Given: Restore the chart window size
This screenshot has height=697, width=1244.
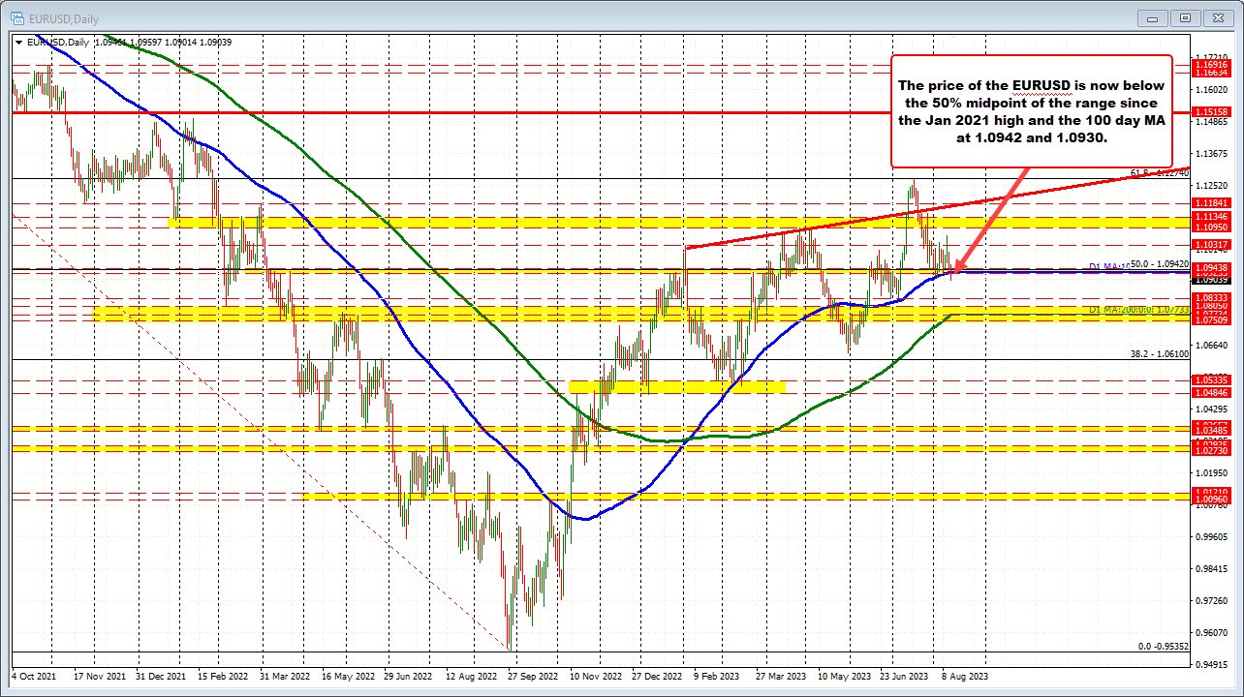Looking at the screenshot, I should (x=1184, y=17).
